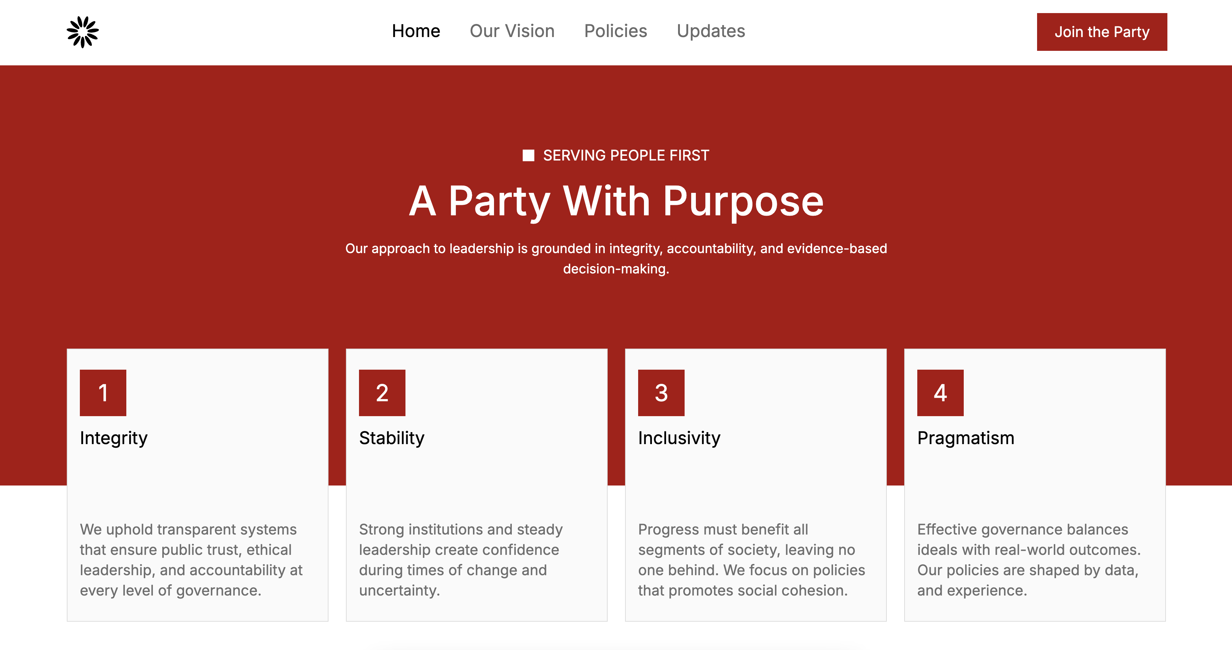1232x650 pixels.
Task: Click the Serving People First tagline
Action: (626, 155)
